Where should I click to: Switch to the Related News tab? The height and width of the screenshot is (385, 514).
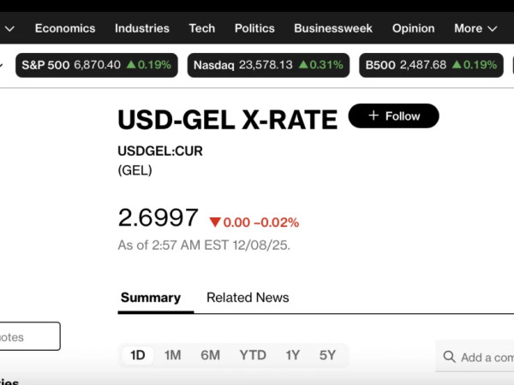pyautogui.click(x=248, y=298)
